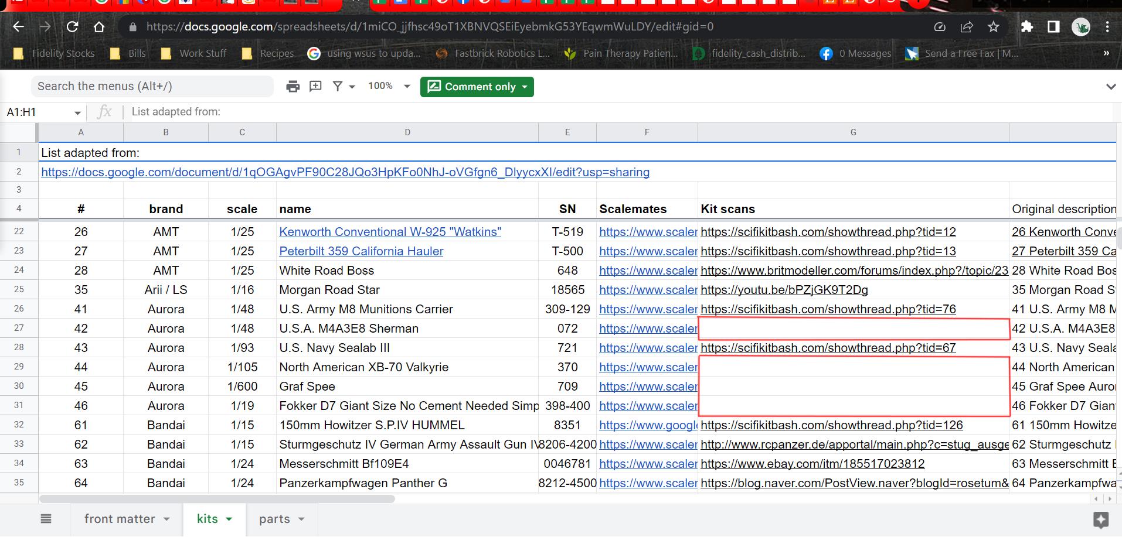
Task: Bookmark this page with the star icon
Action: coord(993,27)
